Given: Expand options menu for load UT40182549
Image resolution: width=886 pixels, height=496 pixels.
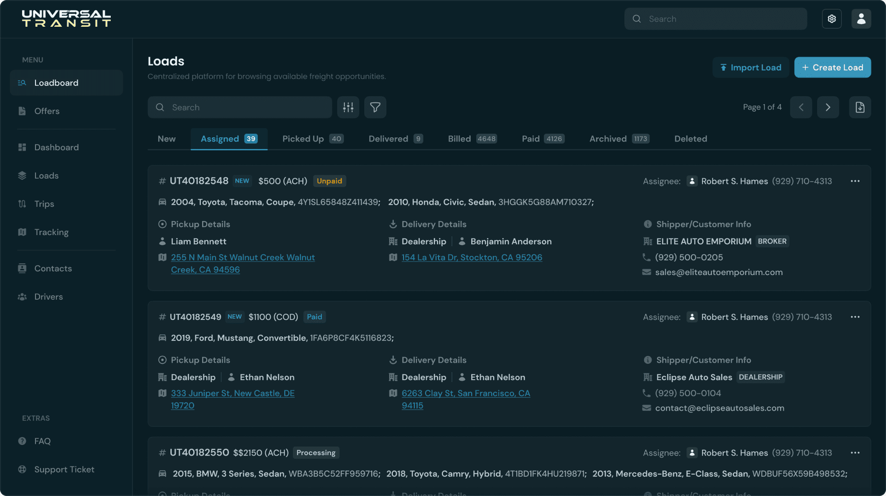Looking at the screenshot, I should coord(855,317).
